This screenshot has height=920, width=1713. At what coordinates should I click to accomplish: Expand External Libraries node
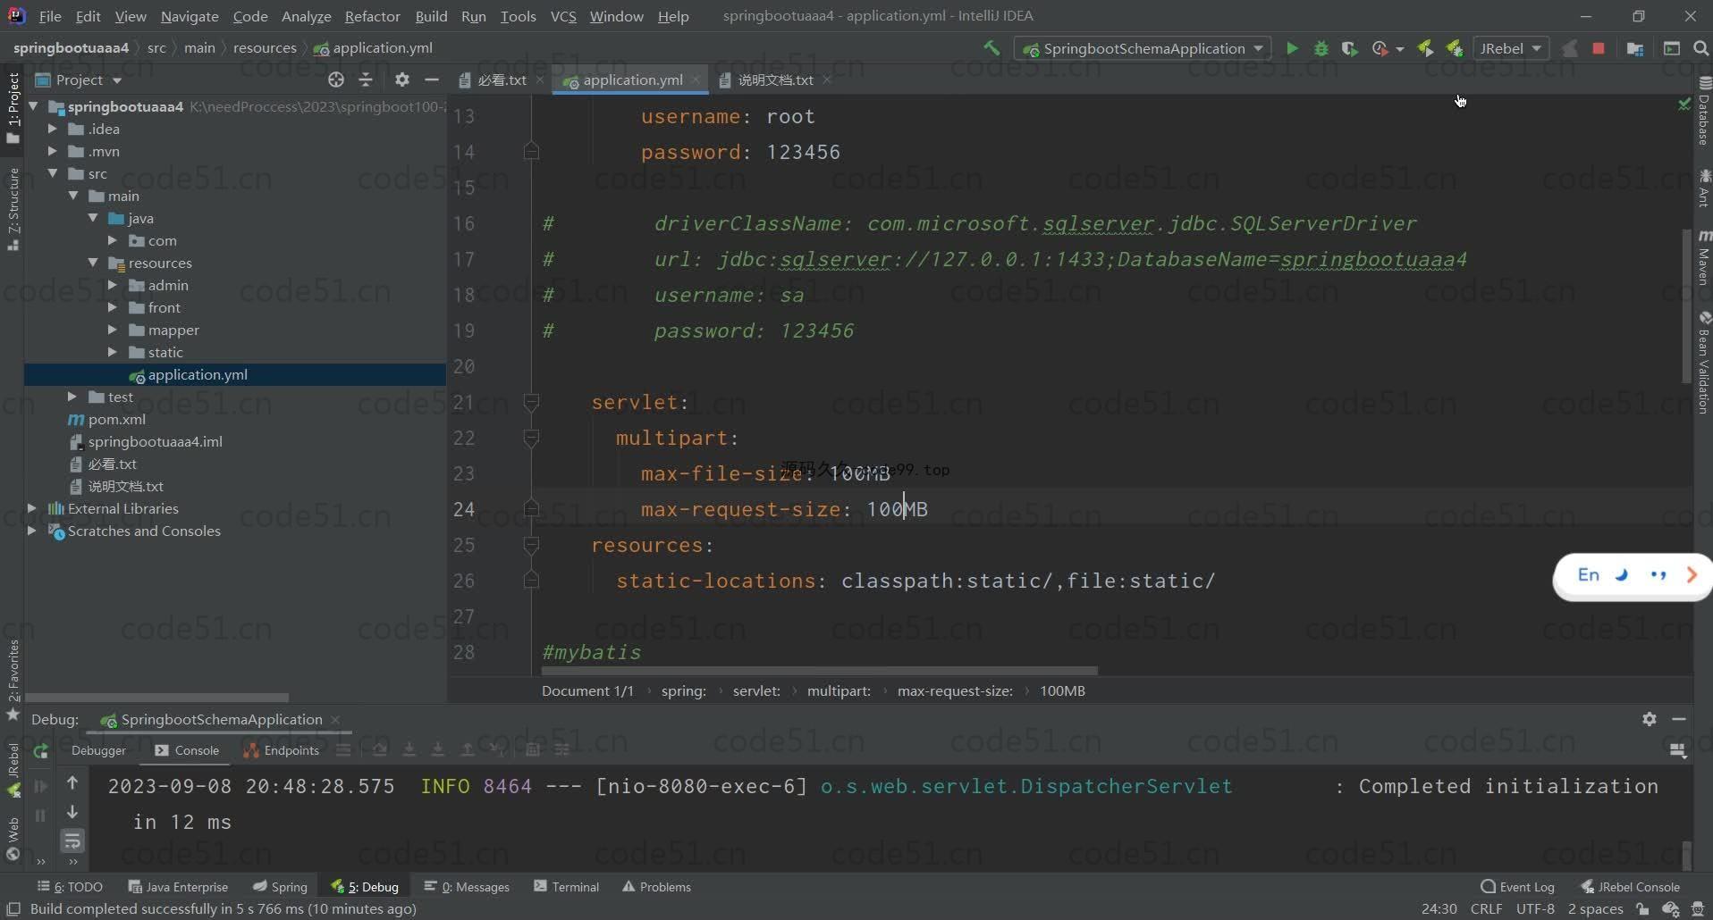click(32, 508)
